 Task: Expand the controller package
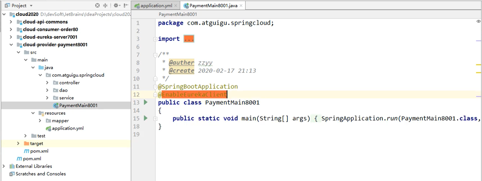(47, 83)
